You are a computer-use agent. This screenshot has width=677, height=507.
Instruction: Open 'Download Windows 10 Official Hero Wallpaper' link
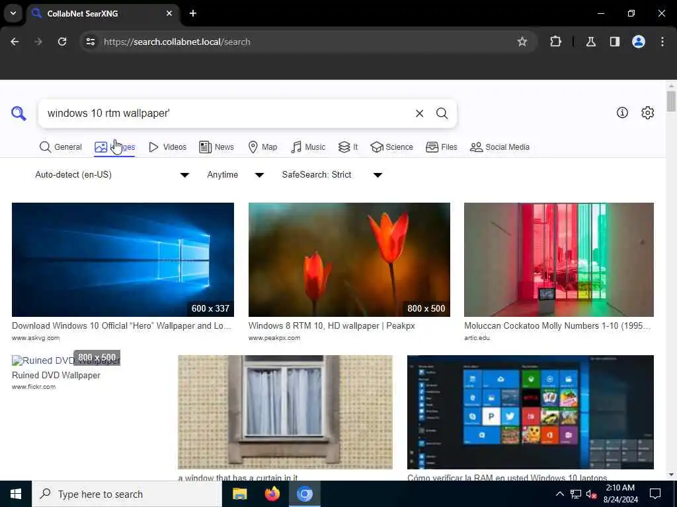coord(122,326)
